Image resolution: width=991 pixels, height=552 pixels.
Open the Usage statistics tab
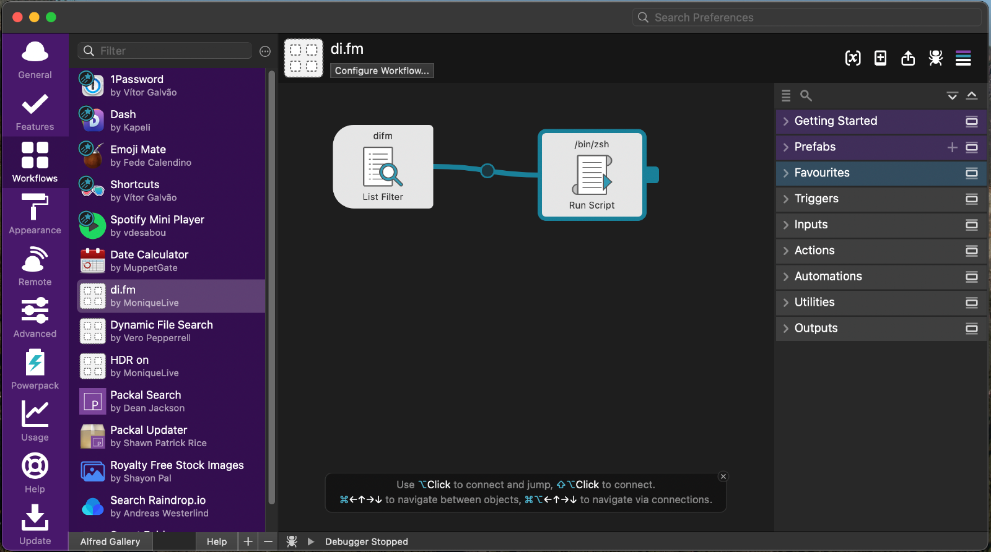pyautogui.click(x=35, y=422)
